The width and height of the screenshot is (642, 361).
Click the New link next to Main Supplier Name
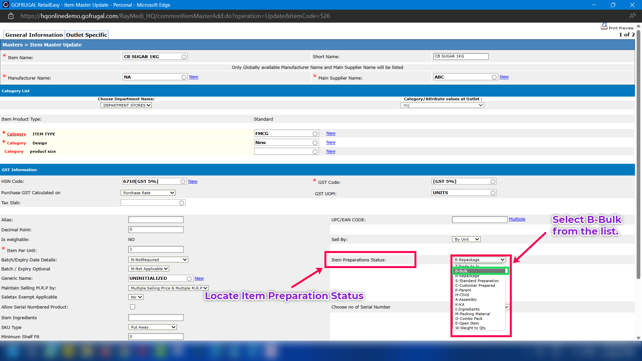coord(504,77)
